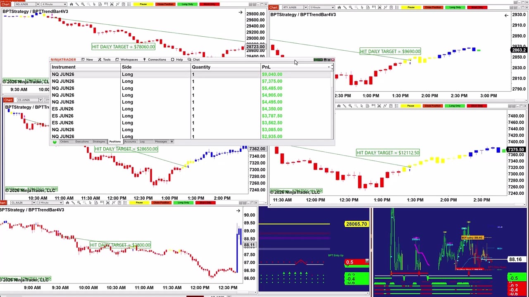Click green connection status dot in NinjaTrader

[x=55, y=142]
